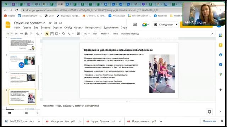Expand options for Нутриц Предлож pdf download
The width and height of the screenshot is (227, 127).
tap(120, 121)
